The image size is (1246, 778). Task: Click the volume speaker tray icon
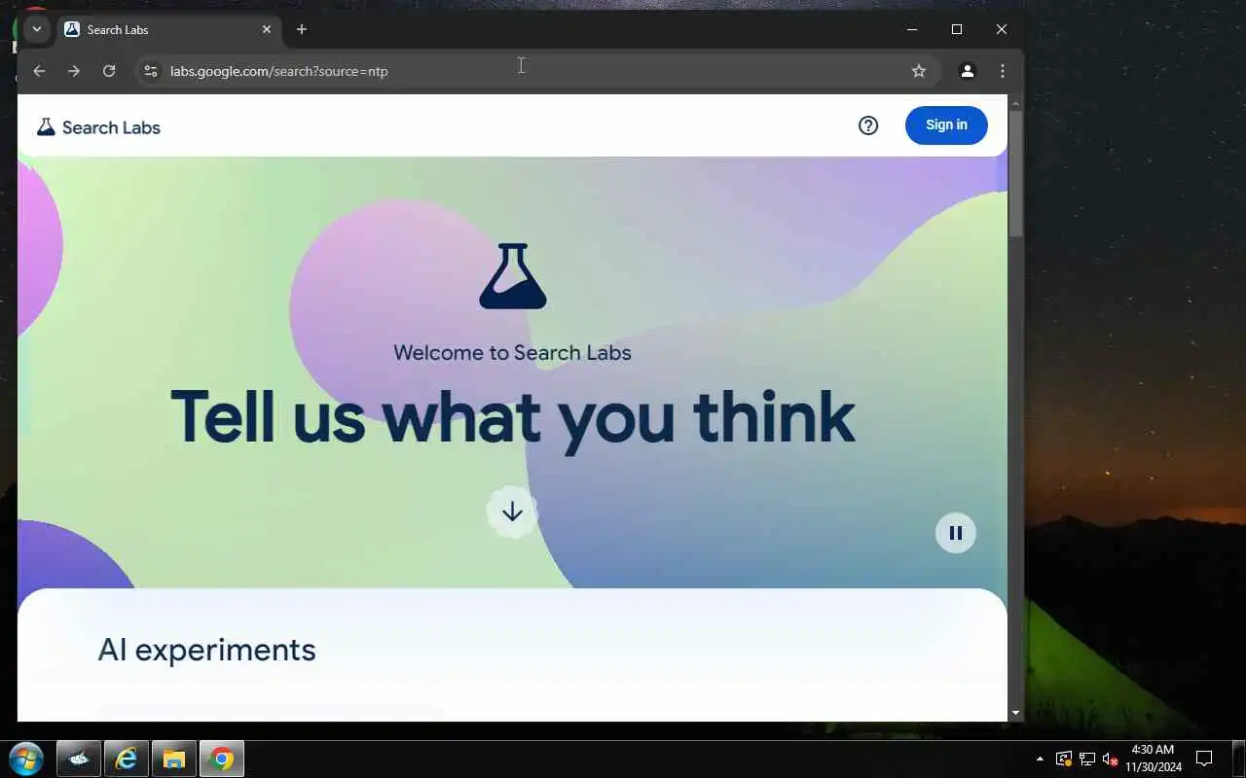point(1110,759)
